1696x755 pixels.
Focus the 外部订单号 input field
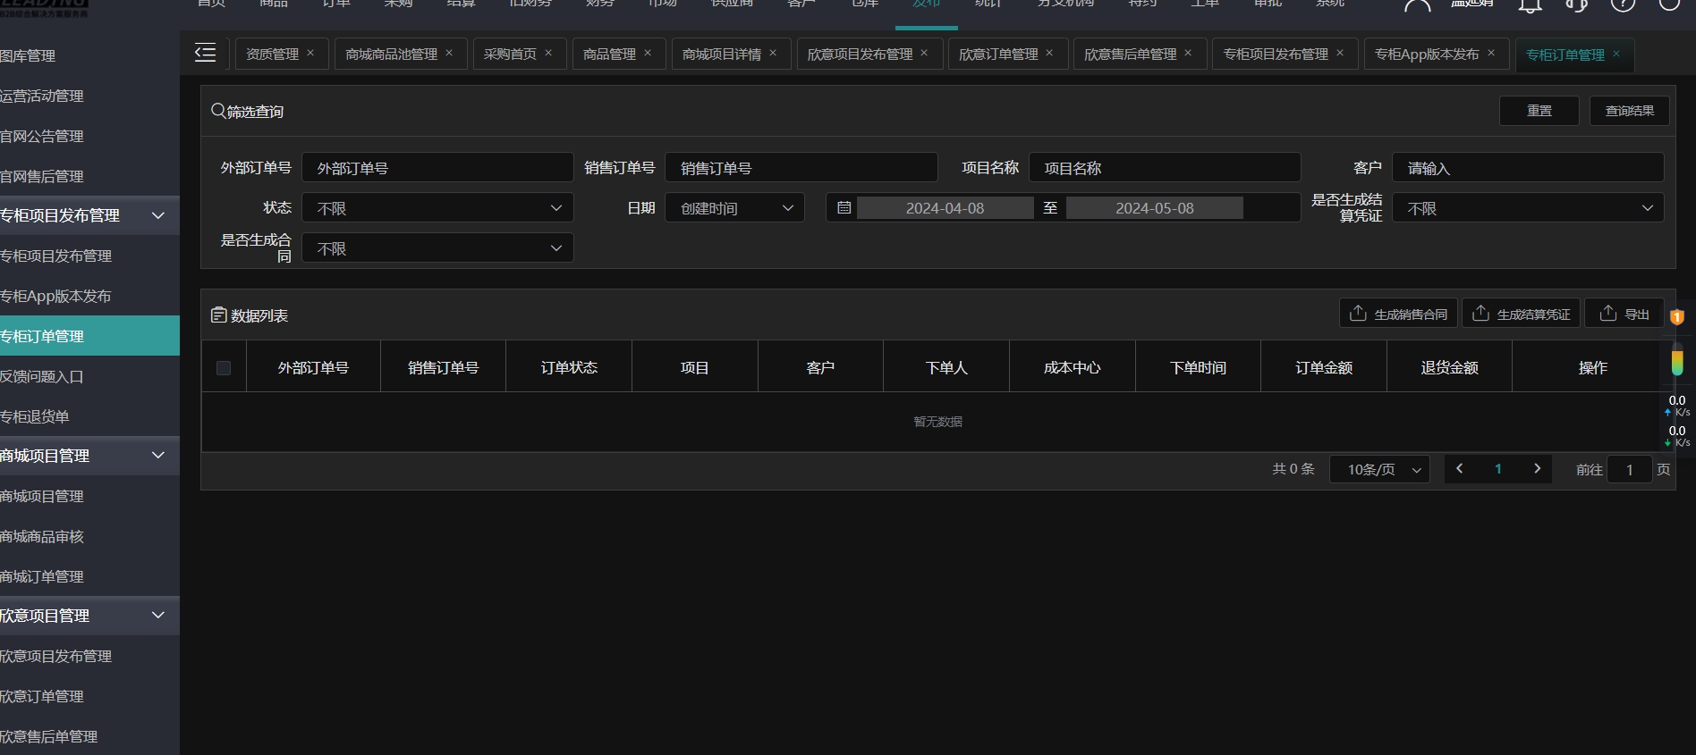click(437, 168)
